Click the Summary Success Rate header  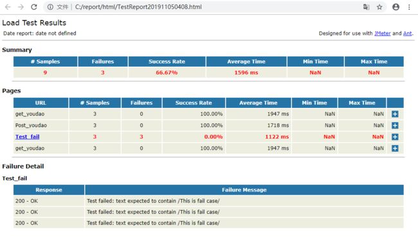coord(167,62)
